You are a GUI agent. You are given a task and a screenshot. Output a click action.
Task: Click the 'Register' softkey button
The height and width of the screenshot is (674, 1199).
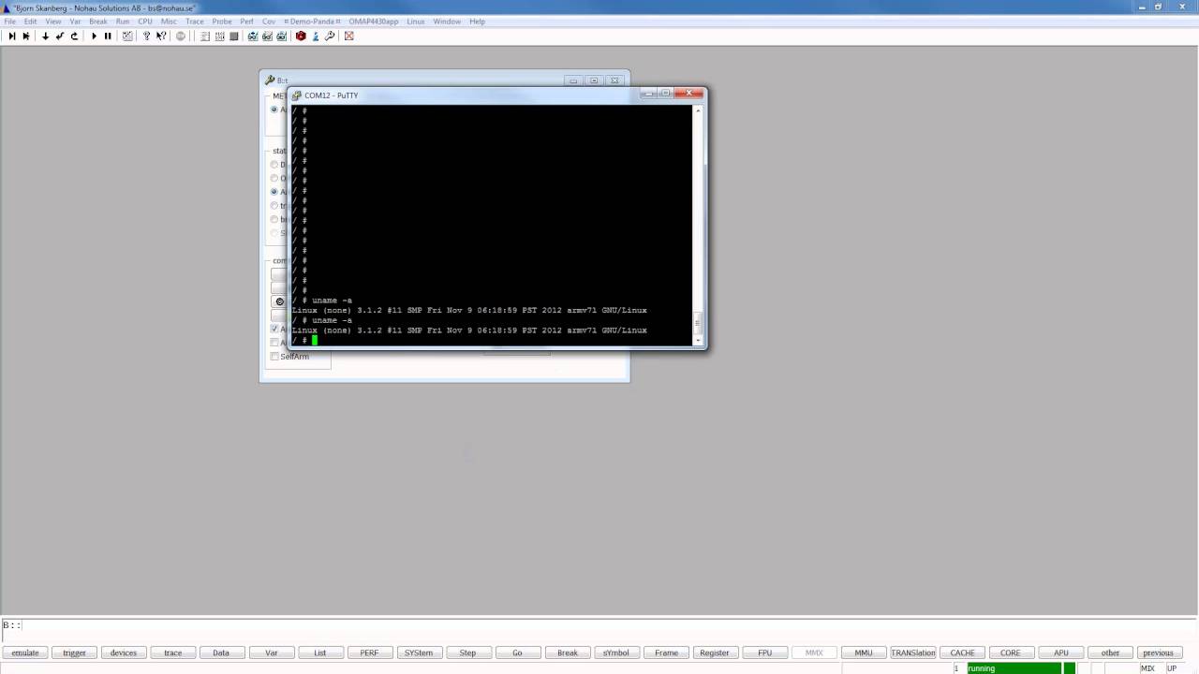tap(715, 652)
